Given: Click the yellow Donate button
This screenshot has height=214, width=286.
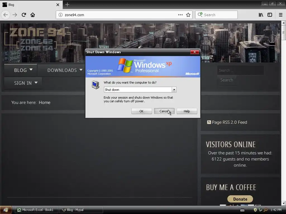Looking at the screenshot, I should point(240,199).
